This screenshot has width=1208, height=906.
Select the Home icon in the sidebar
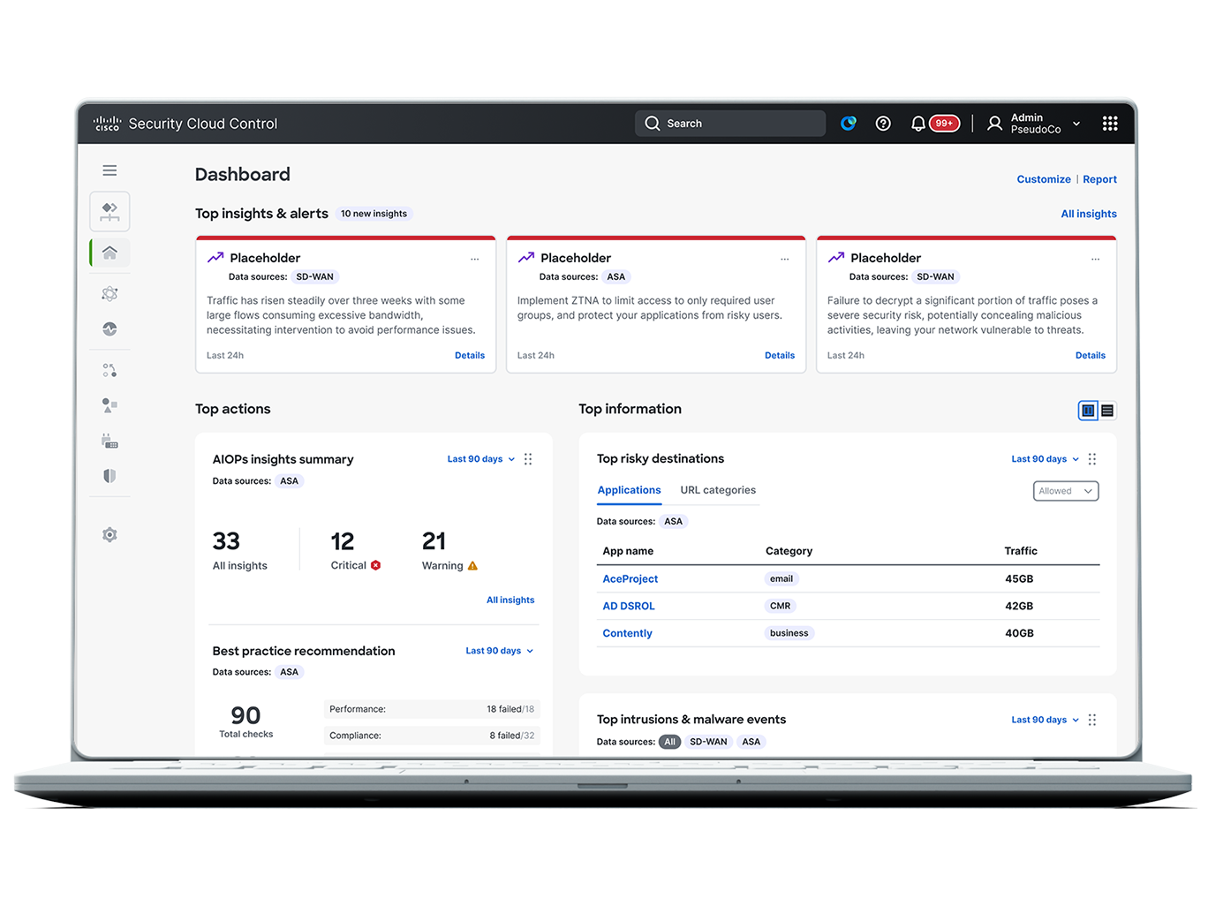tap(109, 252)
